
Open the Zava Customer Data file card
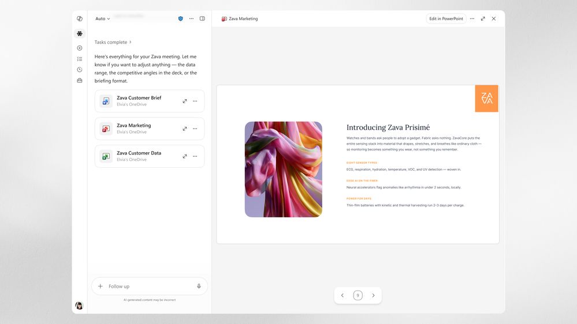(x=150, y=156)
